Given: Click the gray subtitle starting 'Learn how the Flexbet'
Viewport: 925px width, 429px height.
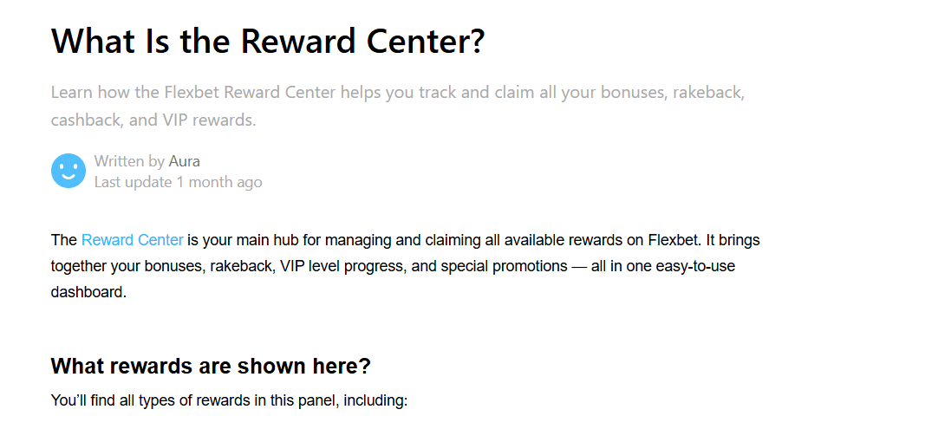Looking at the screenshot, I should click(398, 107).
